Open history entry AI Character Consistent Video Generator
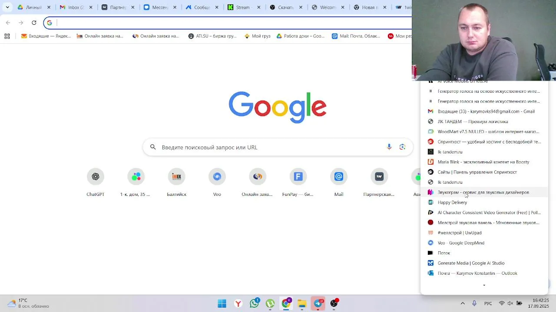556x312 pixels. point(484,213)
